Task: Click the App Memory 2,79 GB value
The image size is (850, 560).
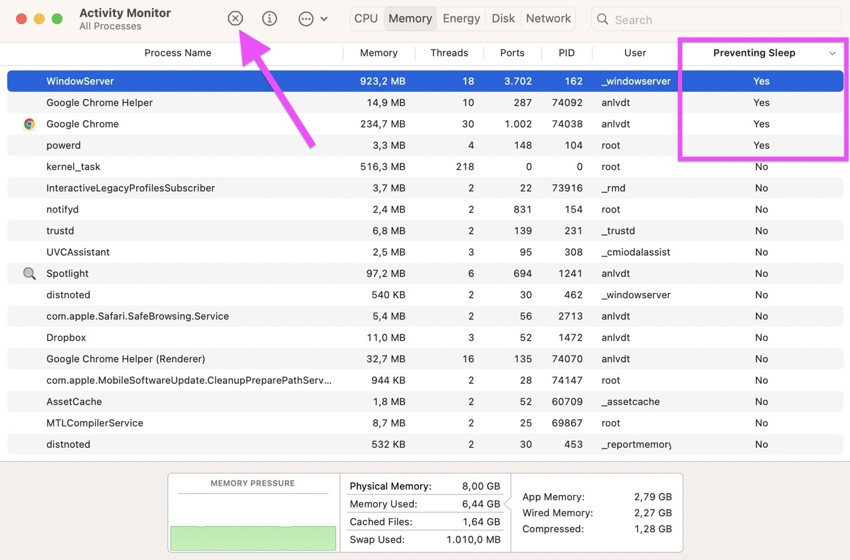Action: pos(653,497)
